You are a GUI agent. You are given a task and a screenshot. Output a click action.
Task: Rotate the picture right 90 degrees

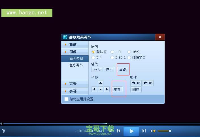click(x=148, y=83)
